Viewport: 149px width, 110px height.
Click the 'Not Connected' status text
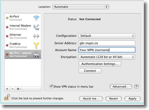90,19
